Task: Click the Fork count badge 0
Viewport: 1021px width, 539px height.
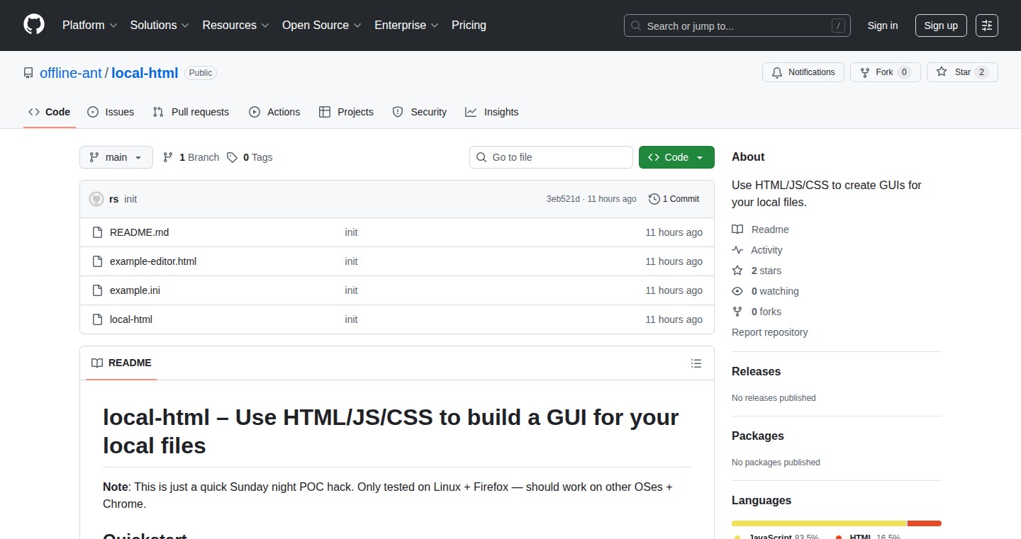Action: point(904,72)
